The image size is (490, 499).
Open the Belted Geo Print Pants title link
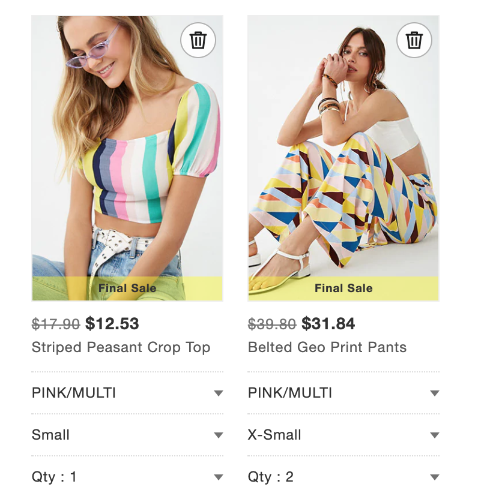click(327, 347)
